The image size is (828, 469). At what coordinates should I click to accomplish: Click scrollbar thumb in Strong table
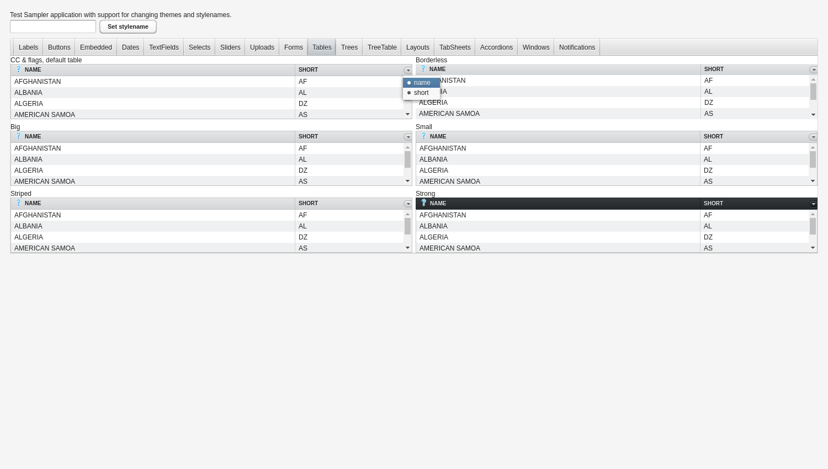(813, 226)
